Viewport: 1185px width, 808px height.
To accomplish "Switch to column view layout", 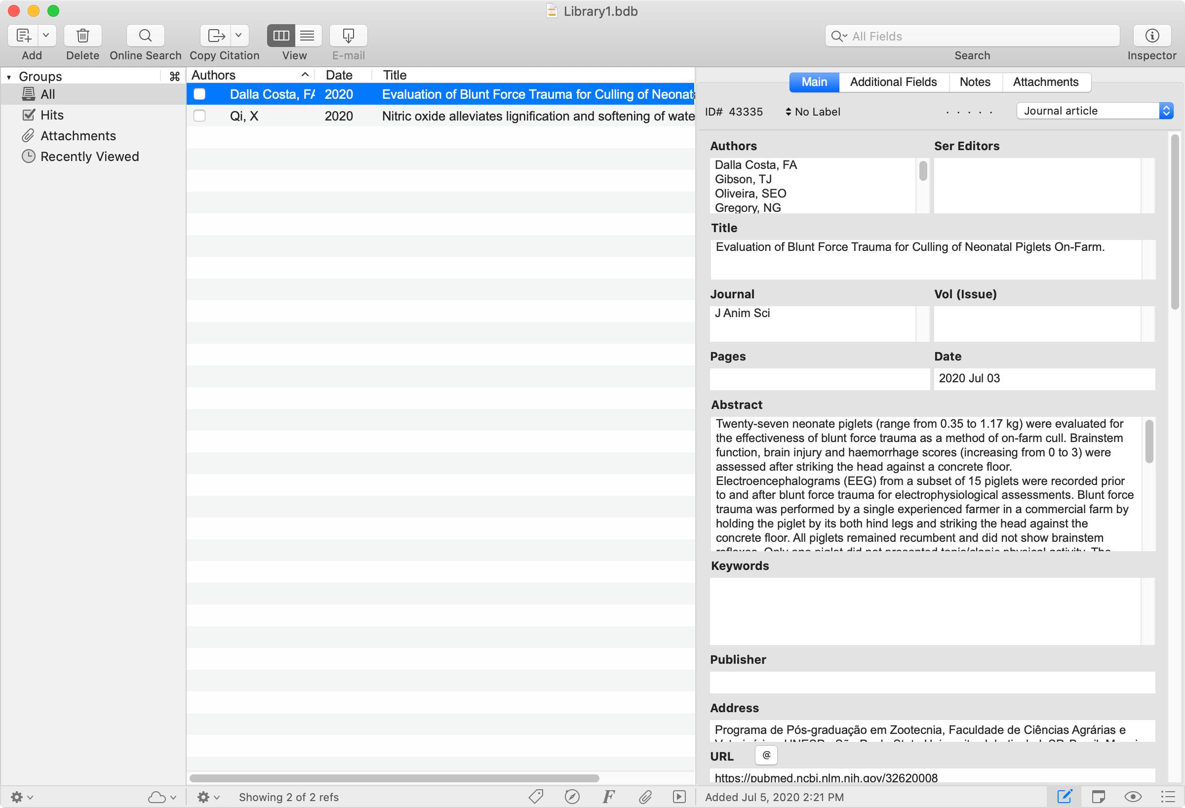I will click(281, 36).
